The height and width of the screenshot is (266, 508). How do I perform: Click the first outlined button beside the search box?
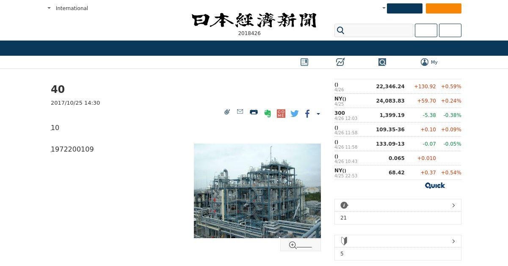click(426, 30)
